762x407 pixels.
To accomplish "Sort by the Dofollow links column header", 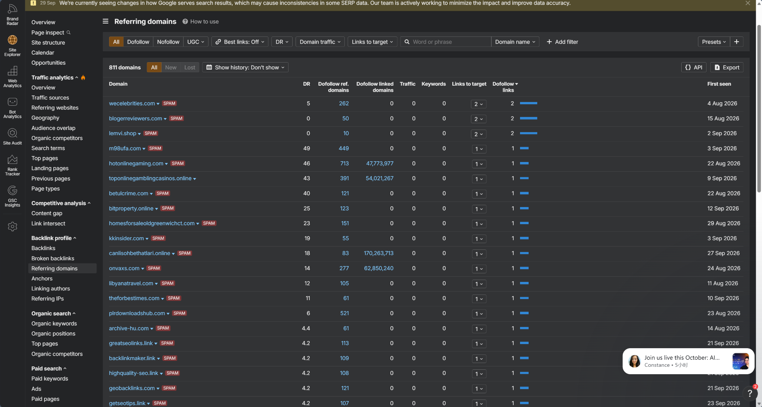I will (505, 87).
